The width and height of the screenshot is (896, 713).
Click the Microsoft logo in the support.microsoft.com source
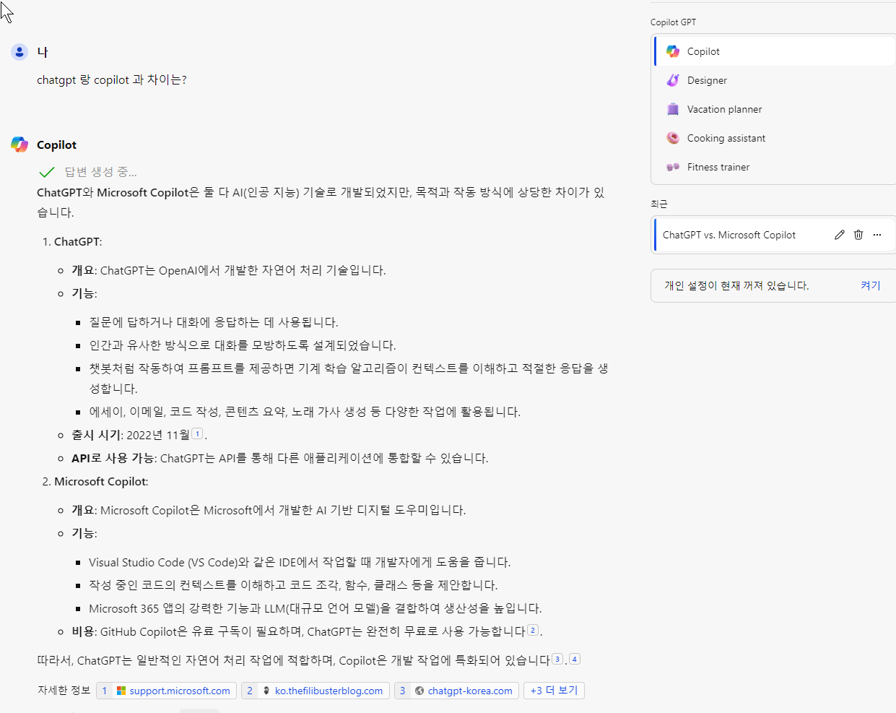pos(121,691)
